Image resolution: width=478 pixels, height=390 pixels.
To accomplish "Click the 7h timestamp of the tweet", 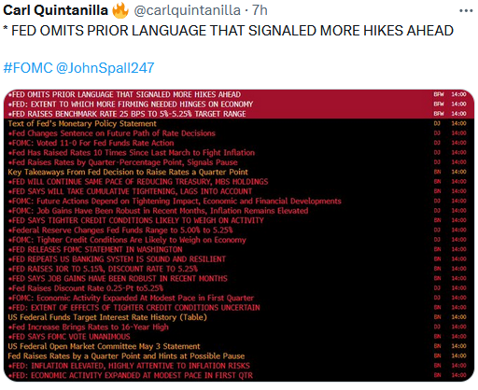I will coord(260,10).
